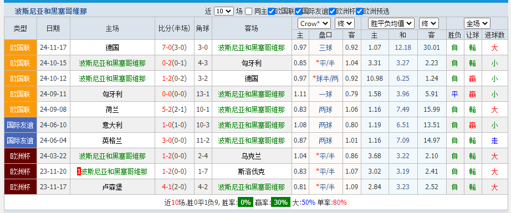The image size is (511, 213).
Task: Click the 贏 handicap result in 24-06-10 row
Action: click(473, 125)
